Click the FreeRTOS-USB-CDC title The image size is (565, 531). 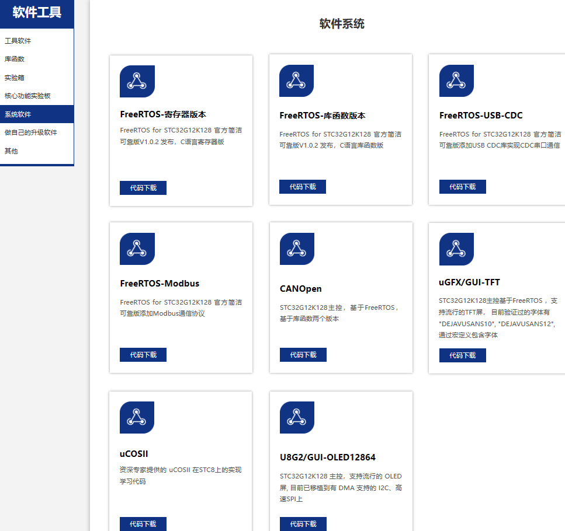(481, 116)
